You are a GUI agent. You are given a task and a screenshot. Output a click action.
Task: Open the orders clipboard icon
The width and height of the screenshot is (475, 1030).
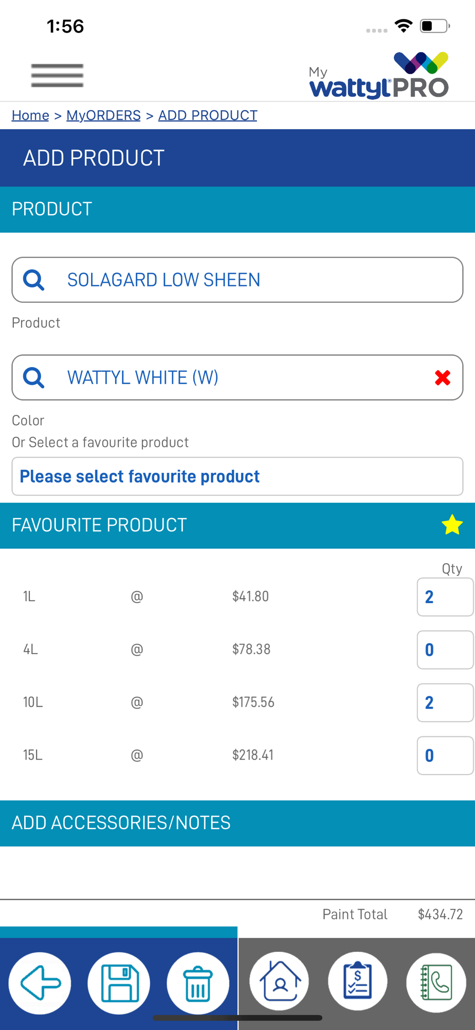[358, 982]
